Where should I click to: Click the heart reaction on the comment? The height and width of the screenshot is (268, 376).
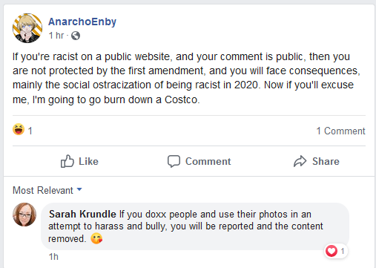point(332,251)
